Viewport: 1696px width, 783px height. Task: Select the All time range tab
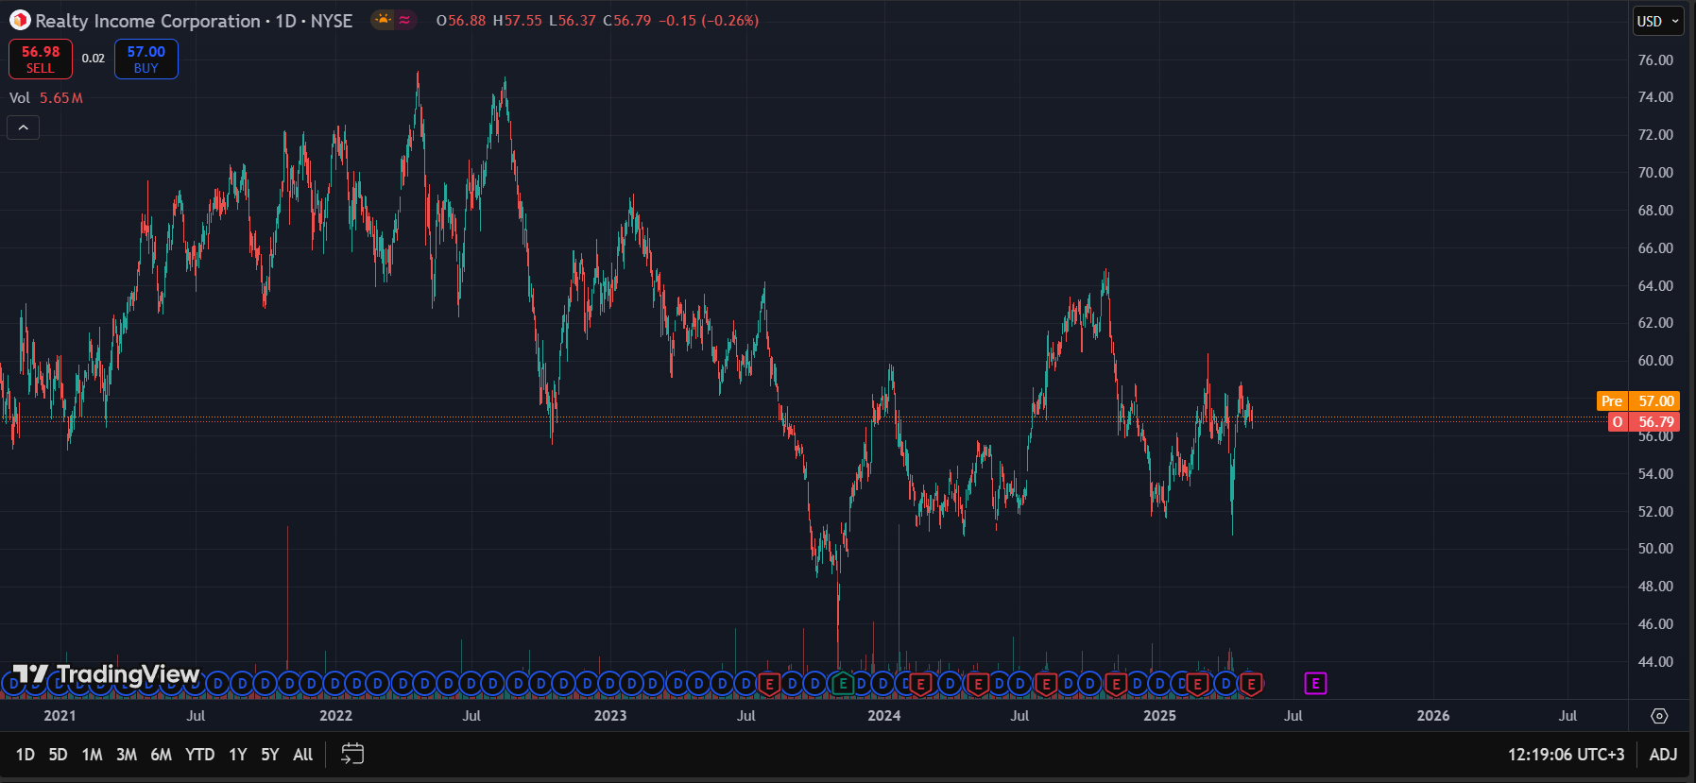point(303,755)
